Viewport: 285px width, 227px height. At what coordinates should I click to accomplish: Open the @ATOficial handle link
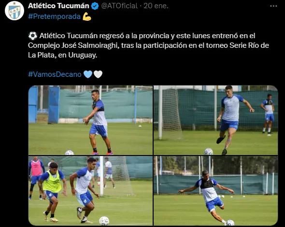[119, 6]
